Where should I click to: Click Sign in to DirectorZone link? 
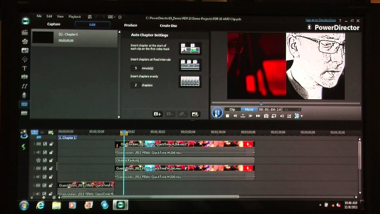321,20
